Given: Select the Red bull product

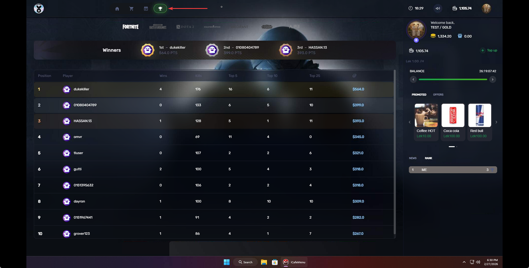Looking at the screenshot, I should pyautogui.click(x=480, y=122).
